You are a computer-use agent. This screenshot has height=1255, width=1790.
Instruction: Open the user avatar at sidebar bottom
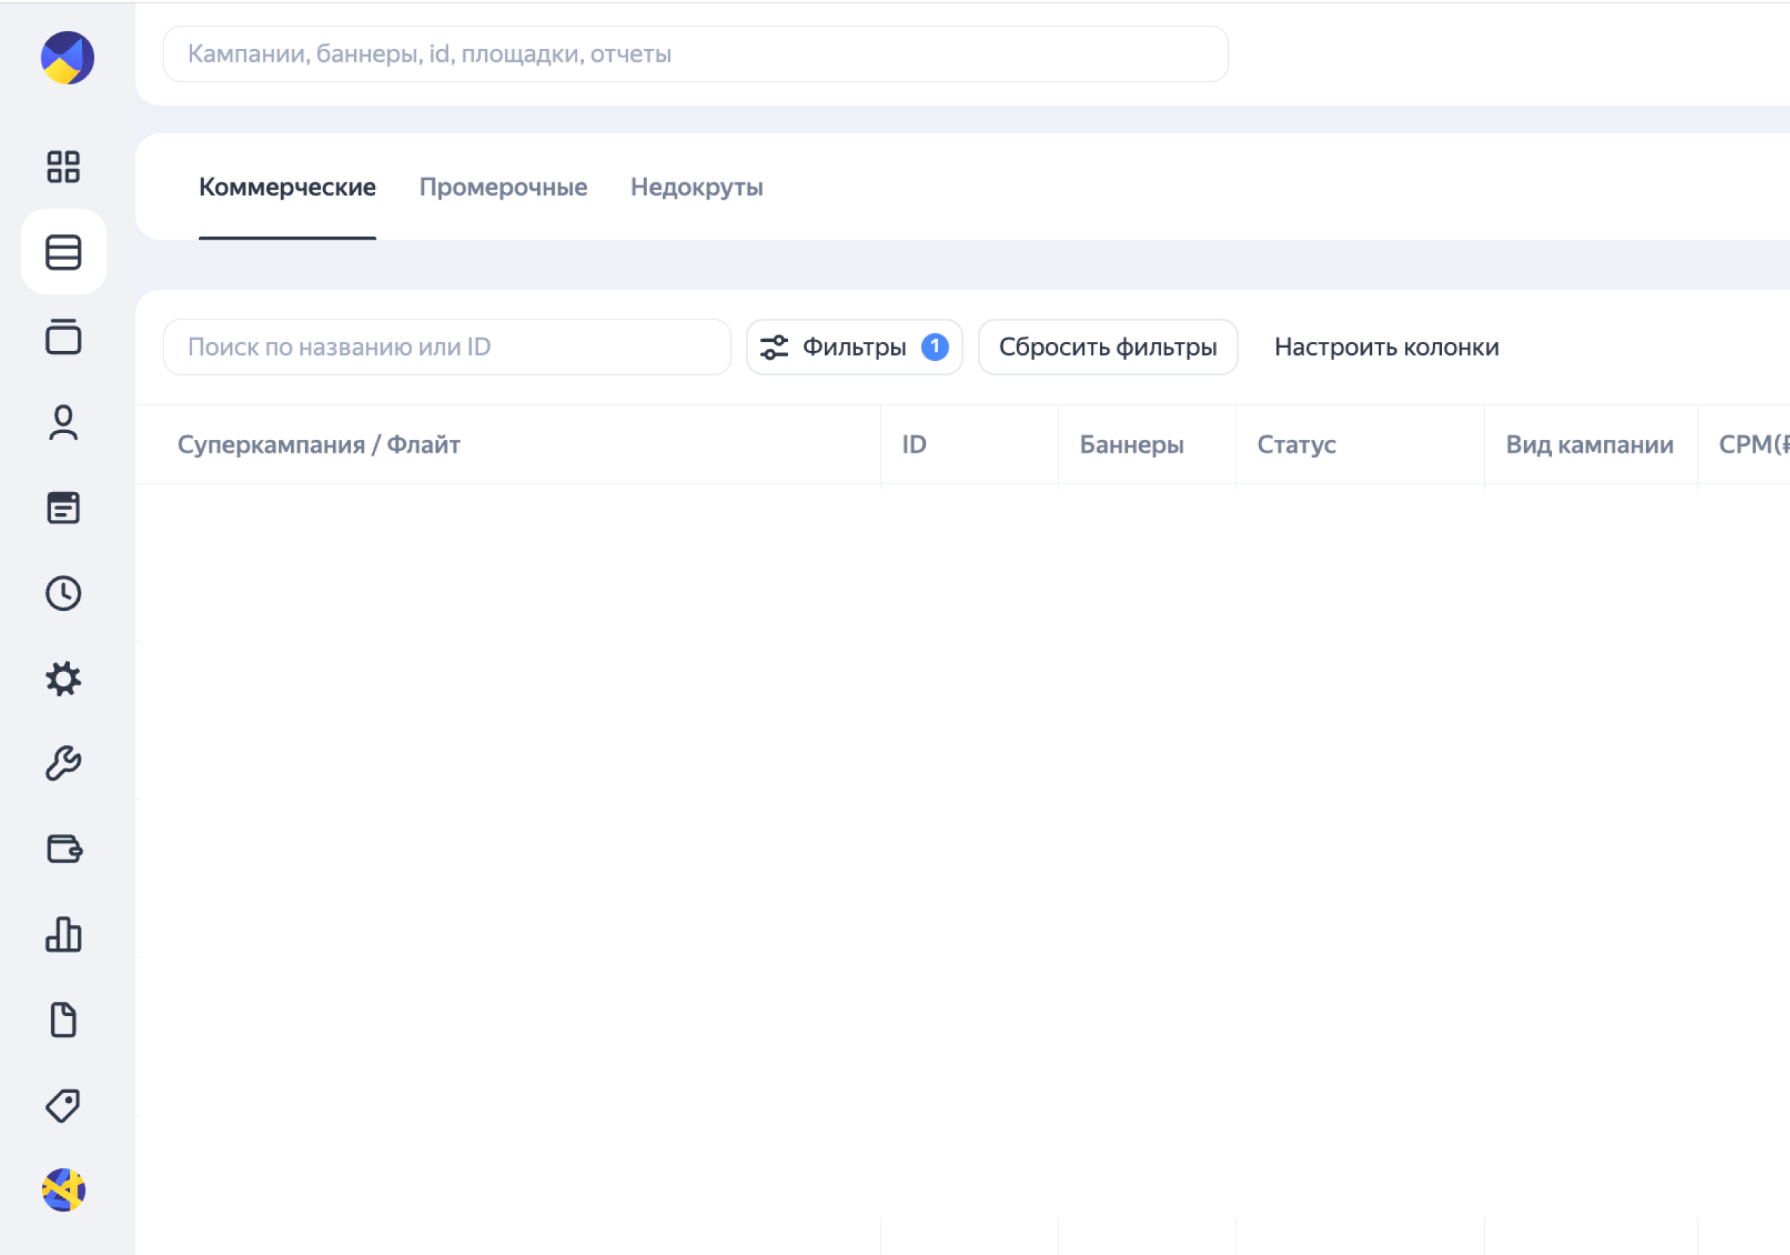pyautogui.click(x=63, y=1191)
